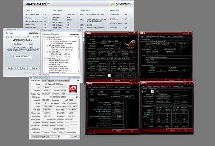Collapse the 3DMark Score tree node
This screenshot has height=146, width=215.
tap(45, 37)
